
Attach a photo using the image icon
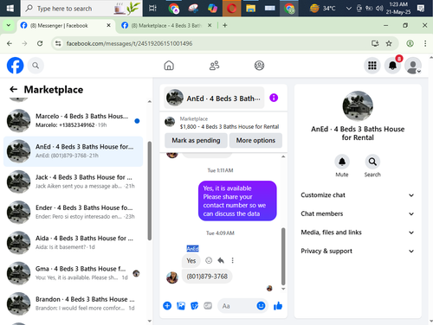click(x=181, y=306)
